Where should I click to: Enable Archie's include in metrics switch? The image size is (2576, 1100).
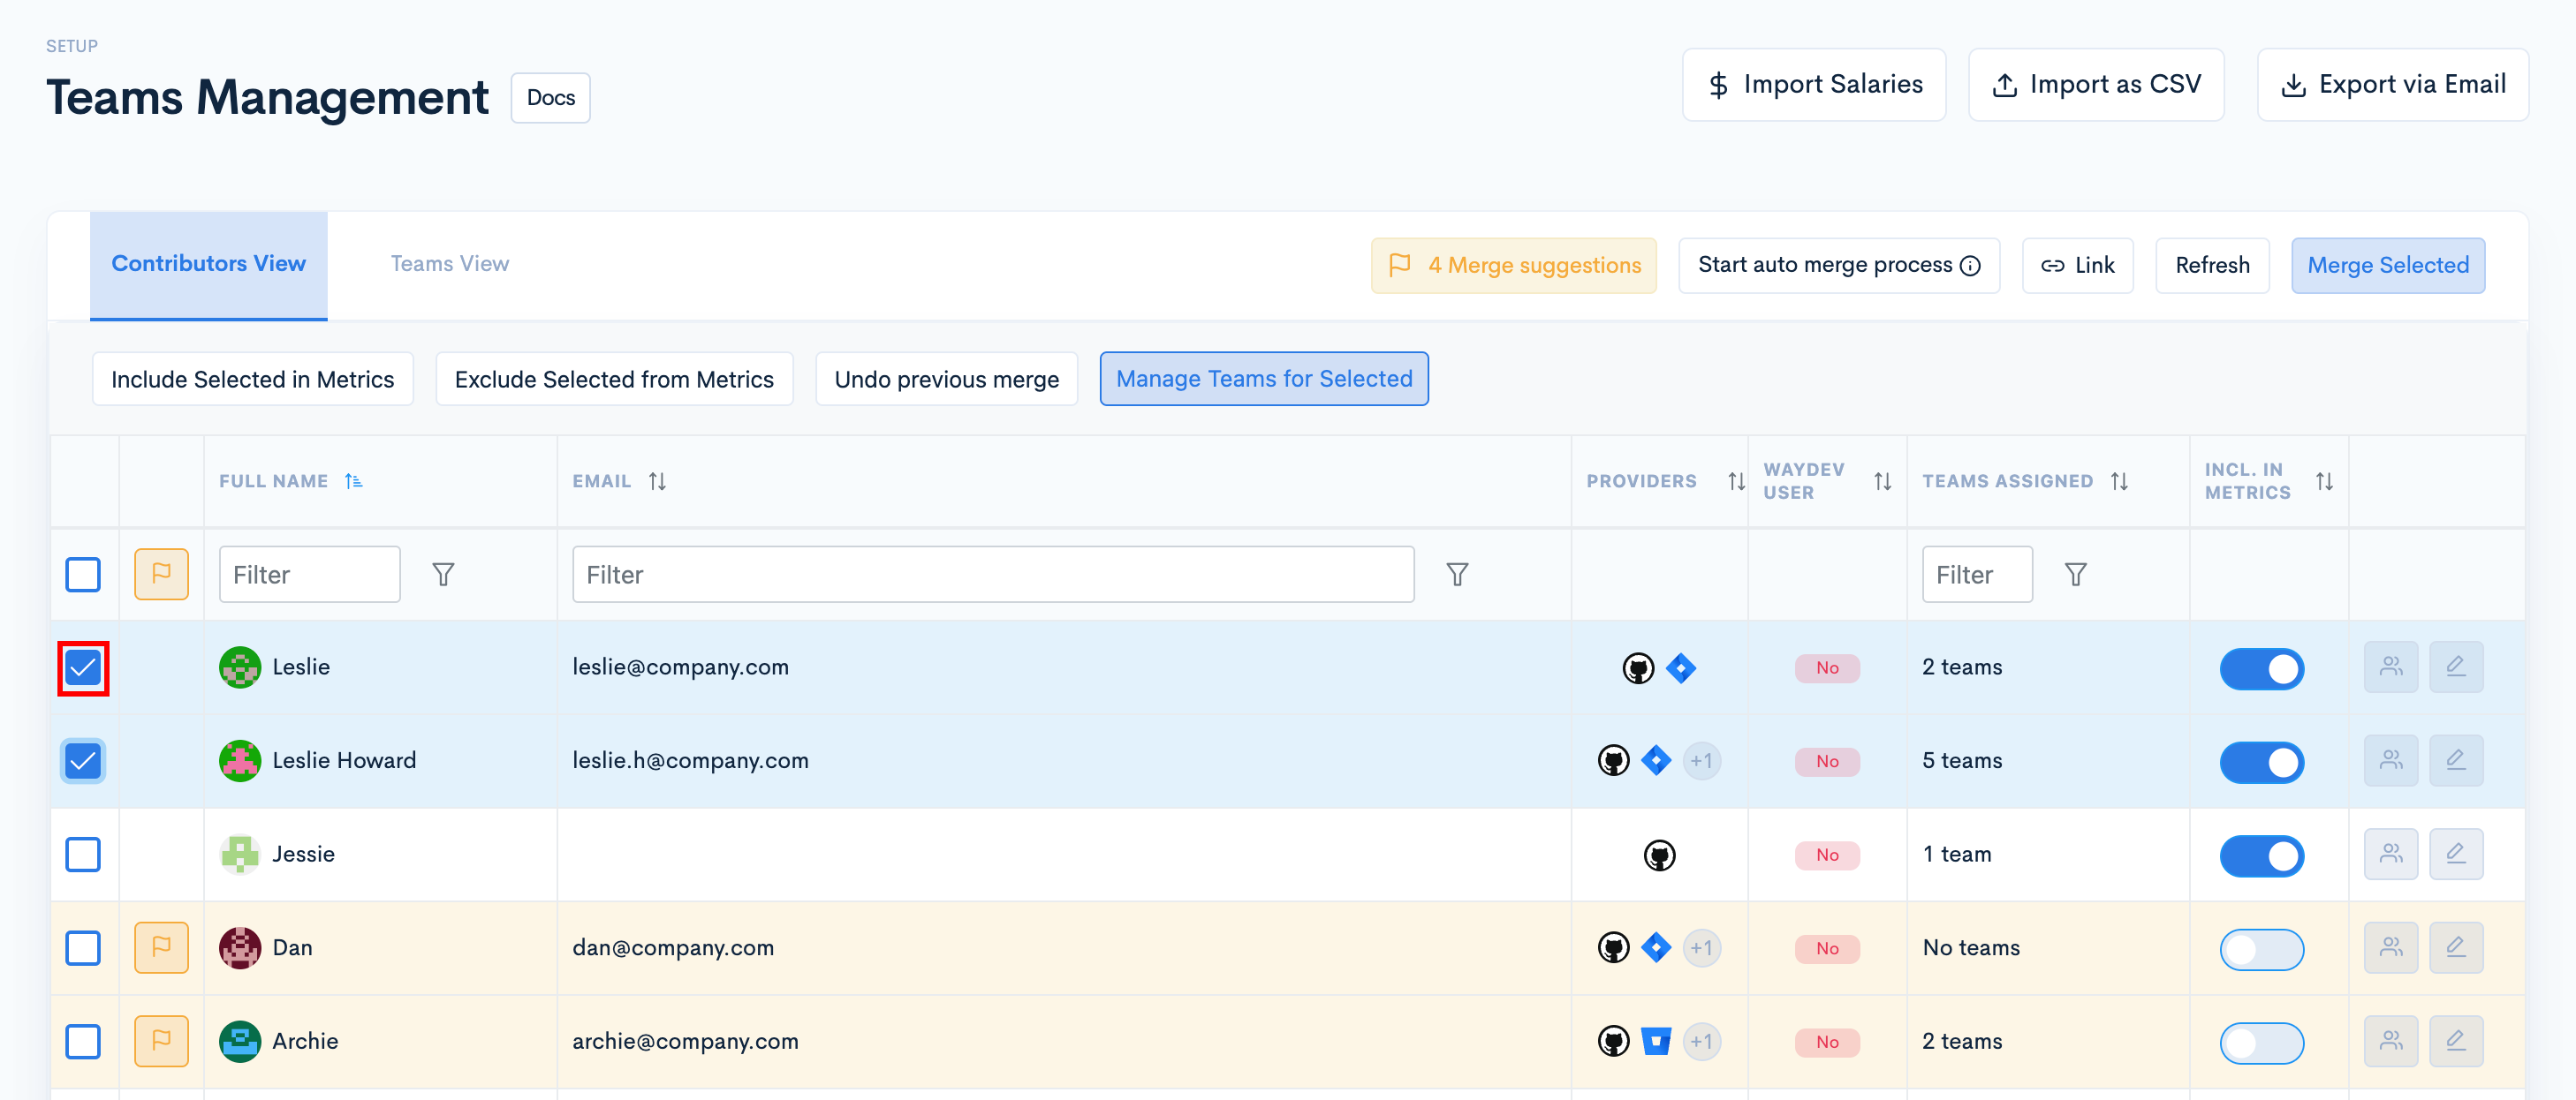click(2261, 1043)
